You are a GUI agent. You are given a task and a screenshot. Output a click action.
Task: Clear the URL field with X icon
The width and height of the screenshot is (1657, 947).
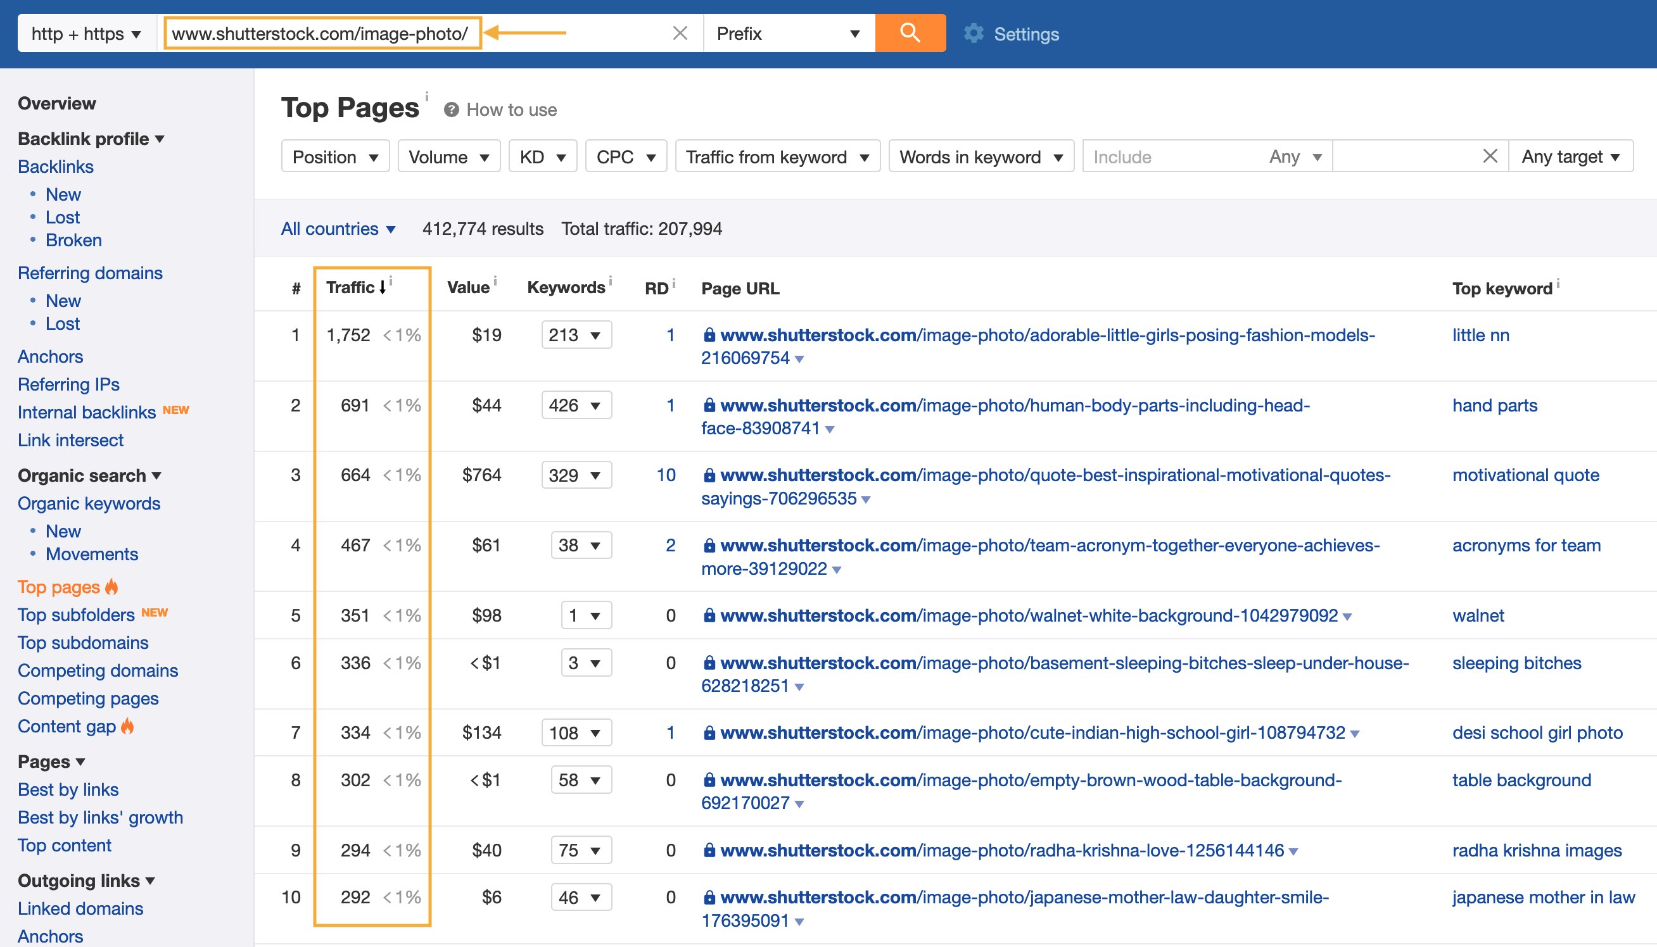[680, 33]
